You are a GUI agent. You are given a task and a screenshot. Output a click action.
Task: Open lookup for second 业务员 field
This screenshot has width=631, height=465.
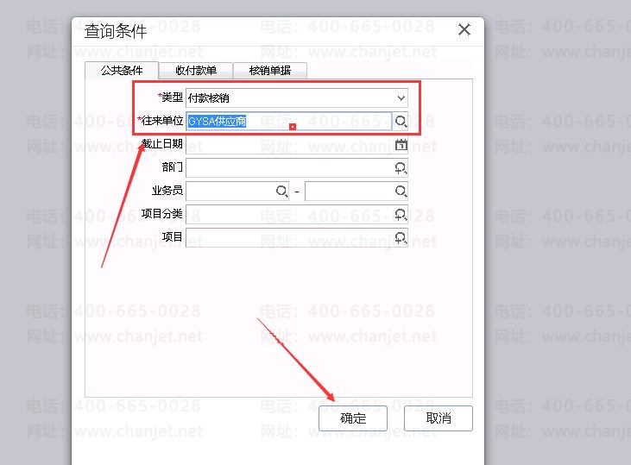401,191
